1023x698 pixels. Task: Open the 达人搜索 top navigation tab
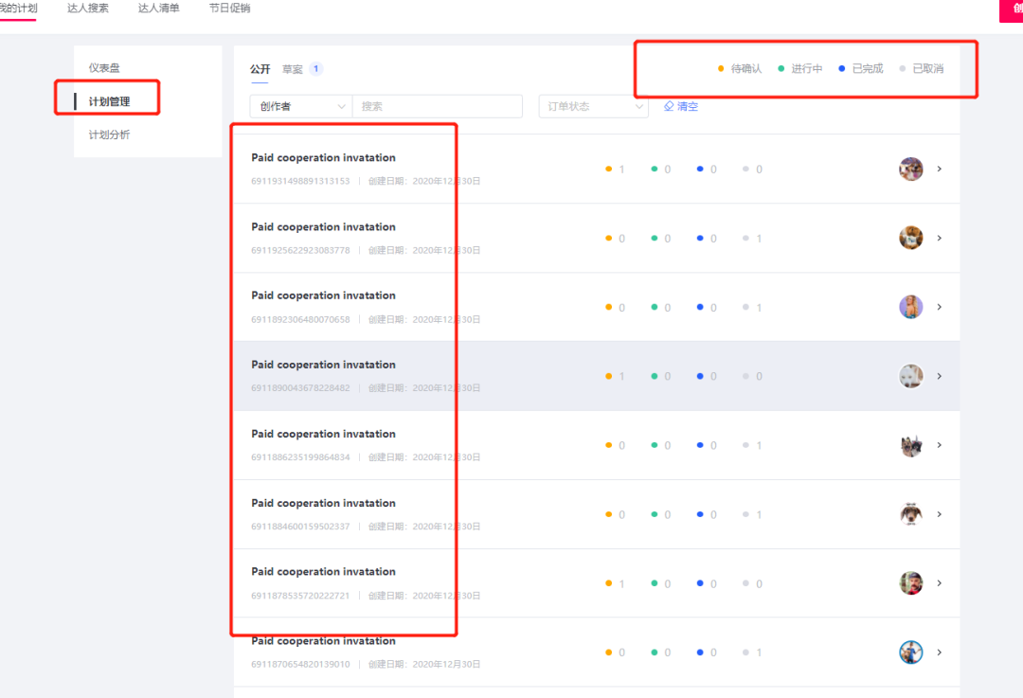87,9
